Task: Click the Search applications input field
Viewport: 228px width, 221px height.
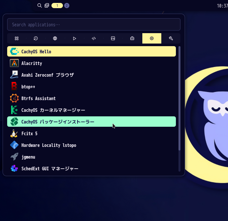Action: click(94, 24)
